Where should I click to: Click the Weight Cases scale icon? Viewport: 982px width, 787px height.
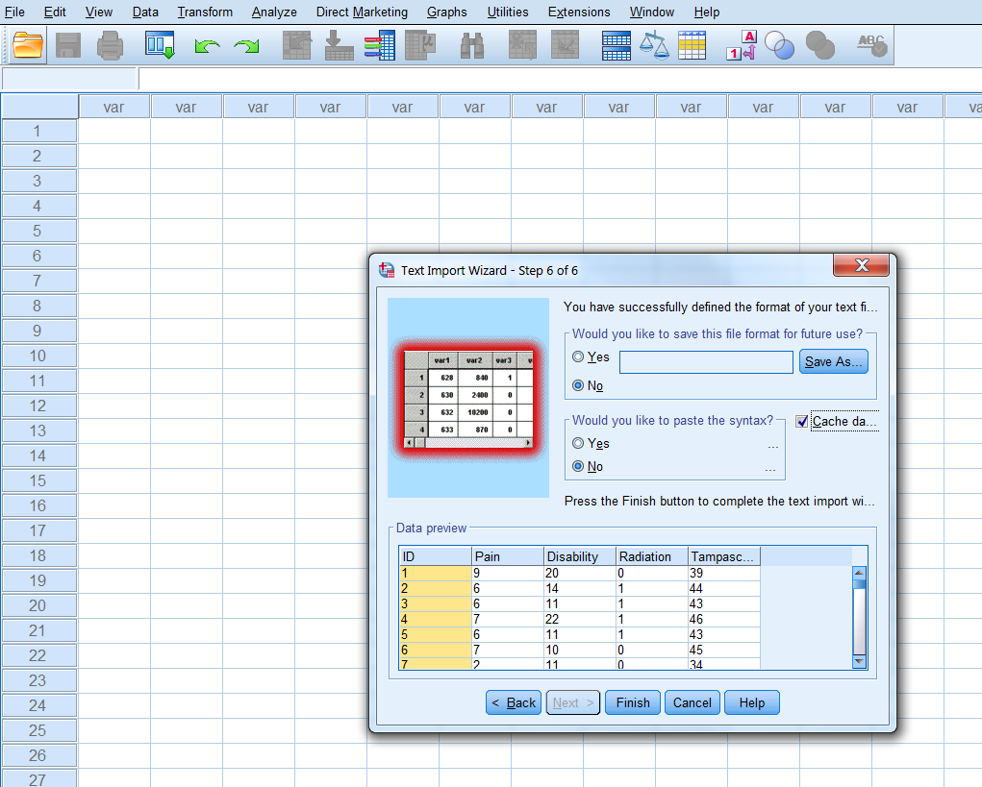(x=654, y=45)
